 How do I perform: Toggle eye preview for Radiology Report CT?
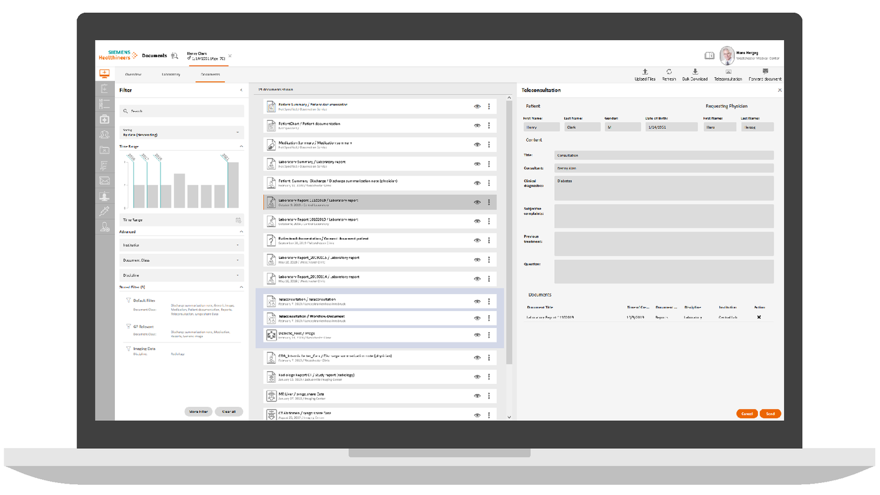[x=477, y=377]
